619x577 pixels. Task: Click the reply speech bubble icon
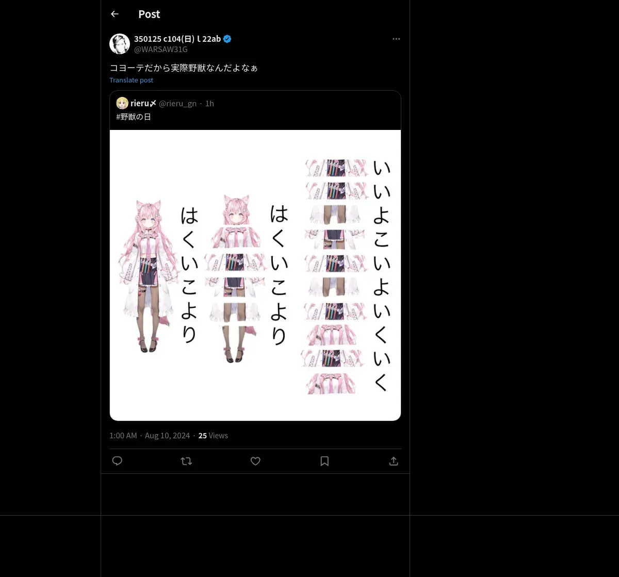click(x=117, y=461)
